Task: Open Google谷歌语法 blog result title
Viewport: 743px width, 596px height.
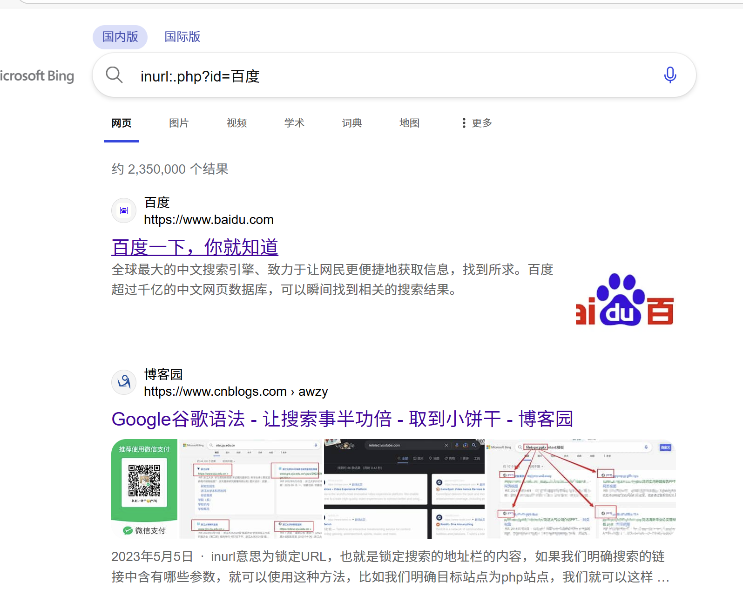Action: (x=342, y=419)
